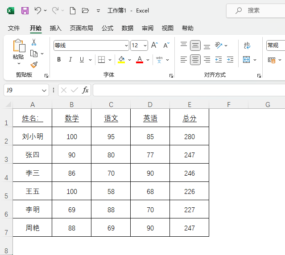Switch to the 数据 tab
Screen dimensions: 285x255
click(128, 28)
